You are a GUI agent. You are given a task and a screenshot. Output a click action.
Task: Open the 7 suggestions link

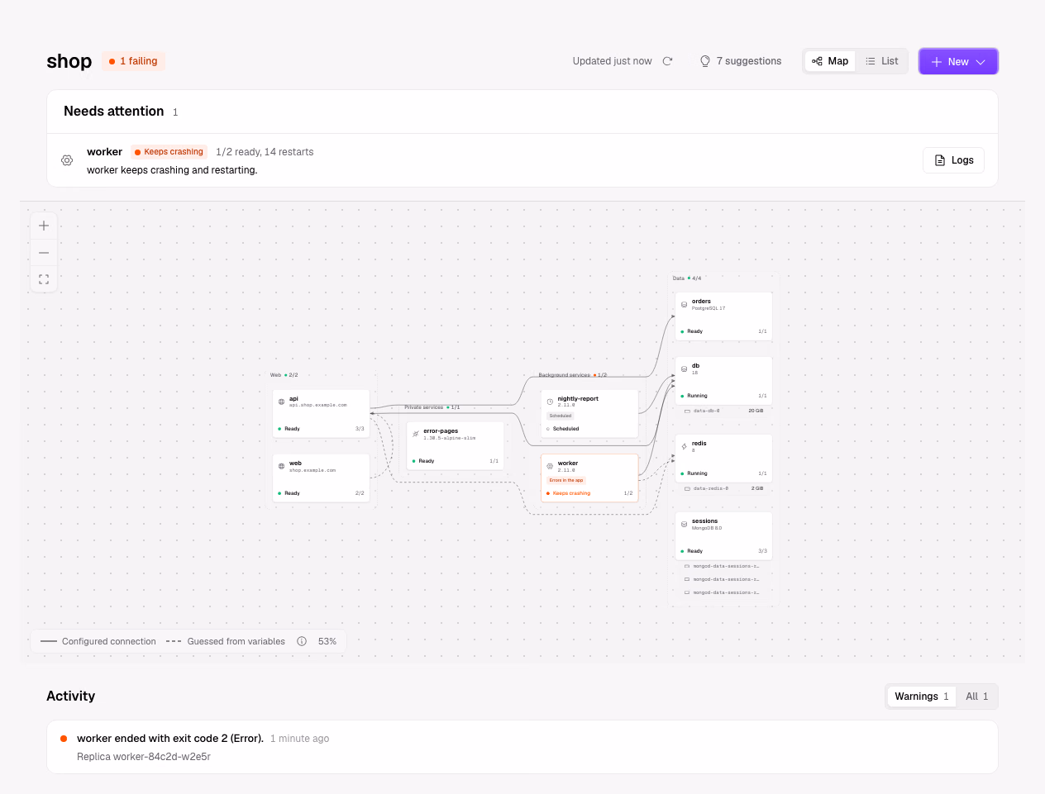pyautogui.click(x=741, y=61)
